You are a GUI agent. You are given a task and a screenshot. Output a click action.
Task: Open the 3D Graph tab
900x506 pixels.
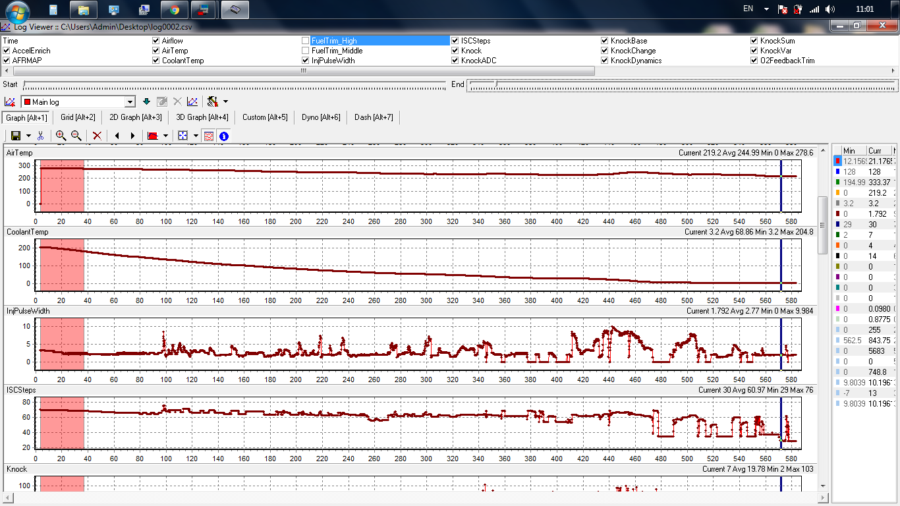tap(202, 117)
